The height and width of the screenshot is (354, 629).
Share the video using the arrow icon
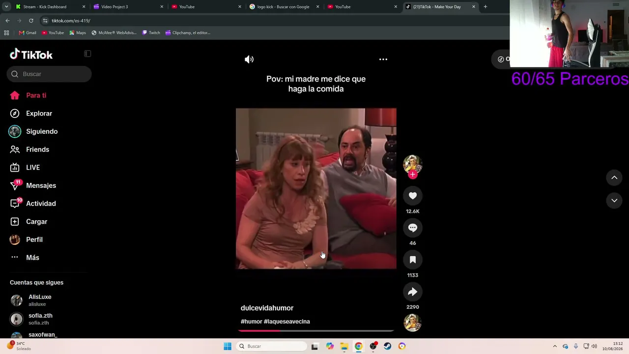(x=413, y=292)
